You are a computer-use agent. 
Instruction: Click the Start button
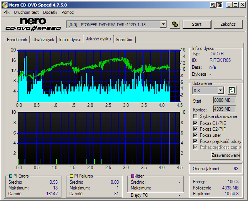click(x=197, y=24)
